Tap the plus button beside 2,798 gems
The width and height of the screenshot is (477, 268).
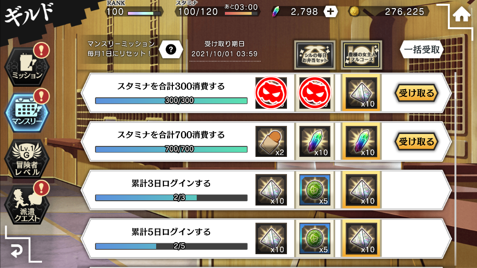330,12
